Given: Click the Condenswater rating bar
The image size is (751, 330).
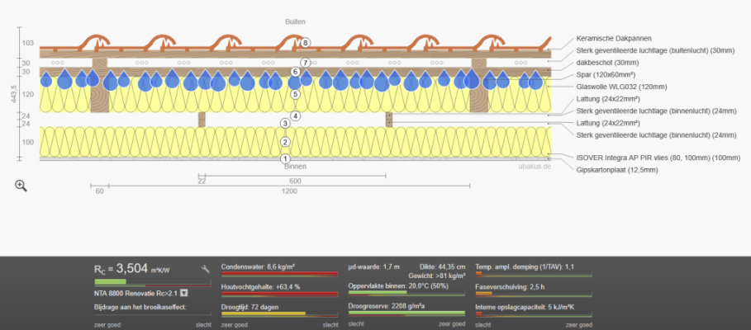Looking at the screenshot, I should pos(279,275).
